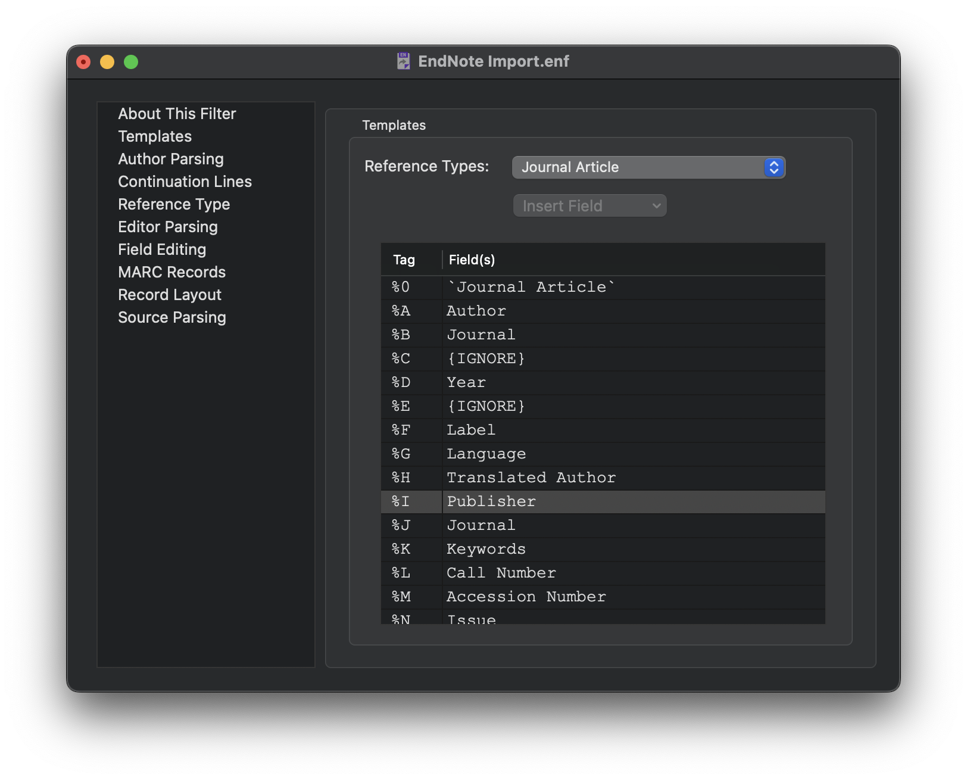Select the Author field cell
This screenshot has height=780, width=967.
click(634, 311)
